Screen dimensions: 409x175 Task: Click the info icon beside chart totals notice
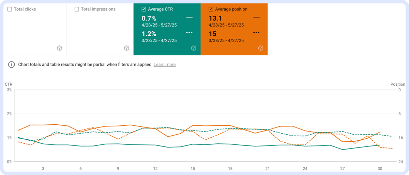12,65
